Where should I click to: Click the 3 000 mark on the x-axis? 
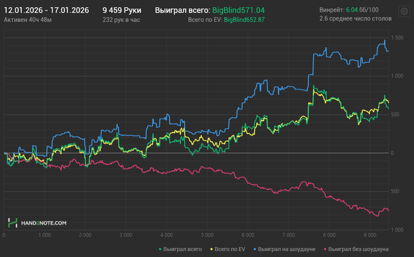coord(125,235)
